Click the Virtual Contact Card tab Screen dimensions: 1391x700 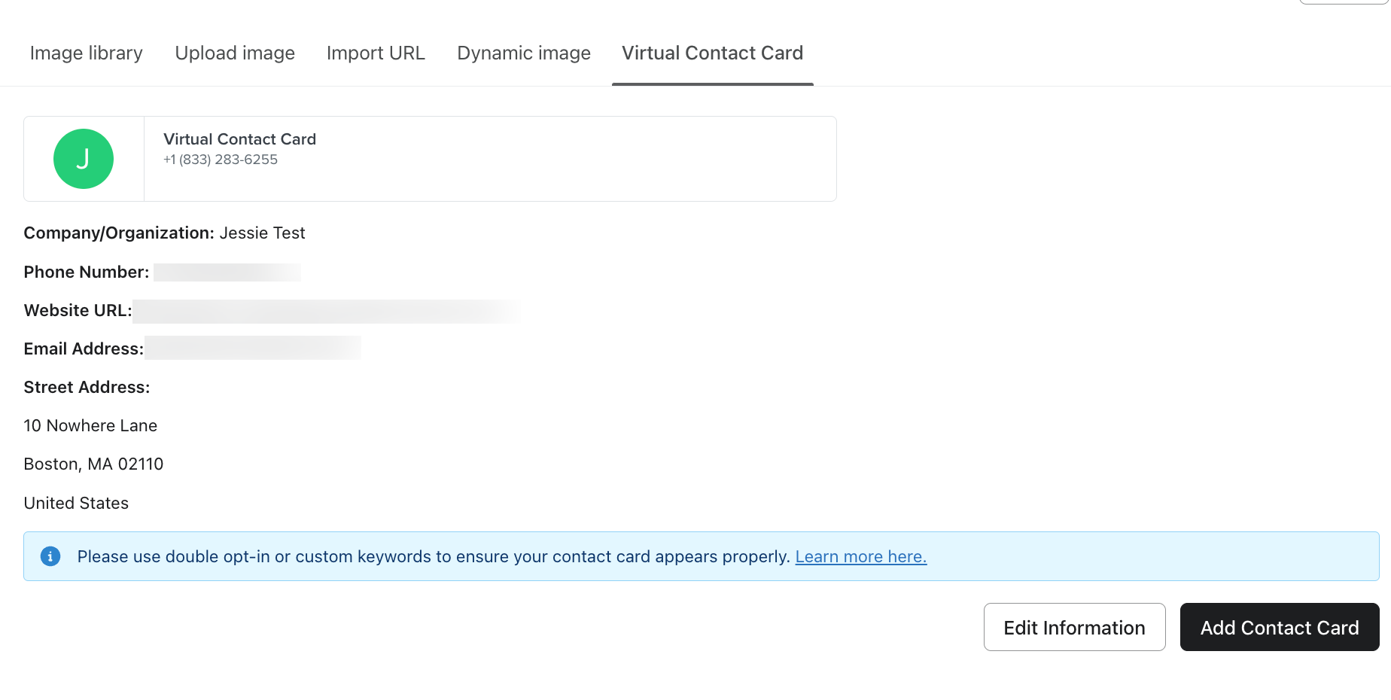point(712,53)
